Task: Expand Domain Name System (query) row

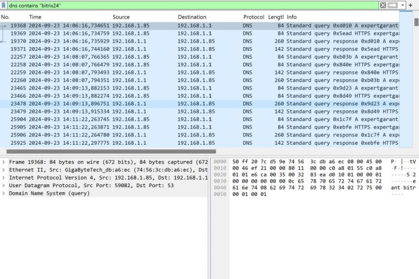Action: click(x=3, y=194)
